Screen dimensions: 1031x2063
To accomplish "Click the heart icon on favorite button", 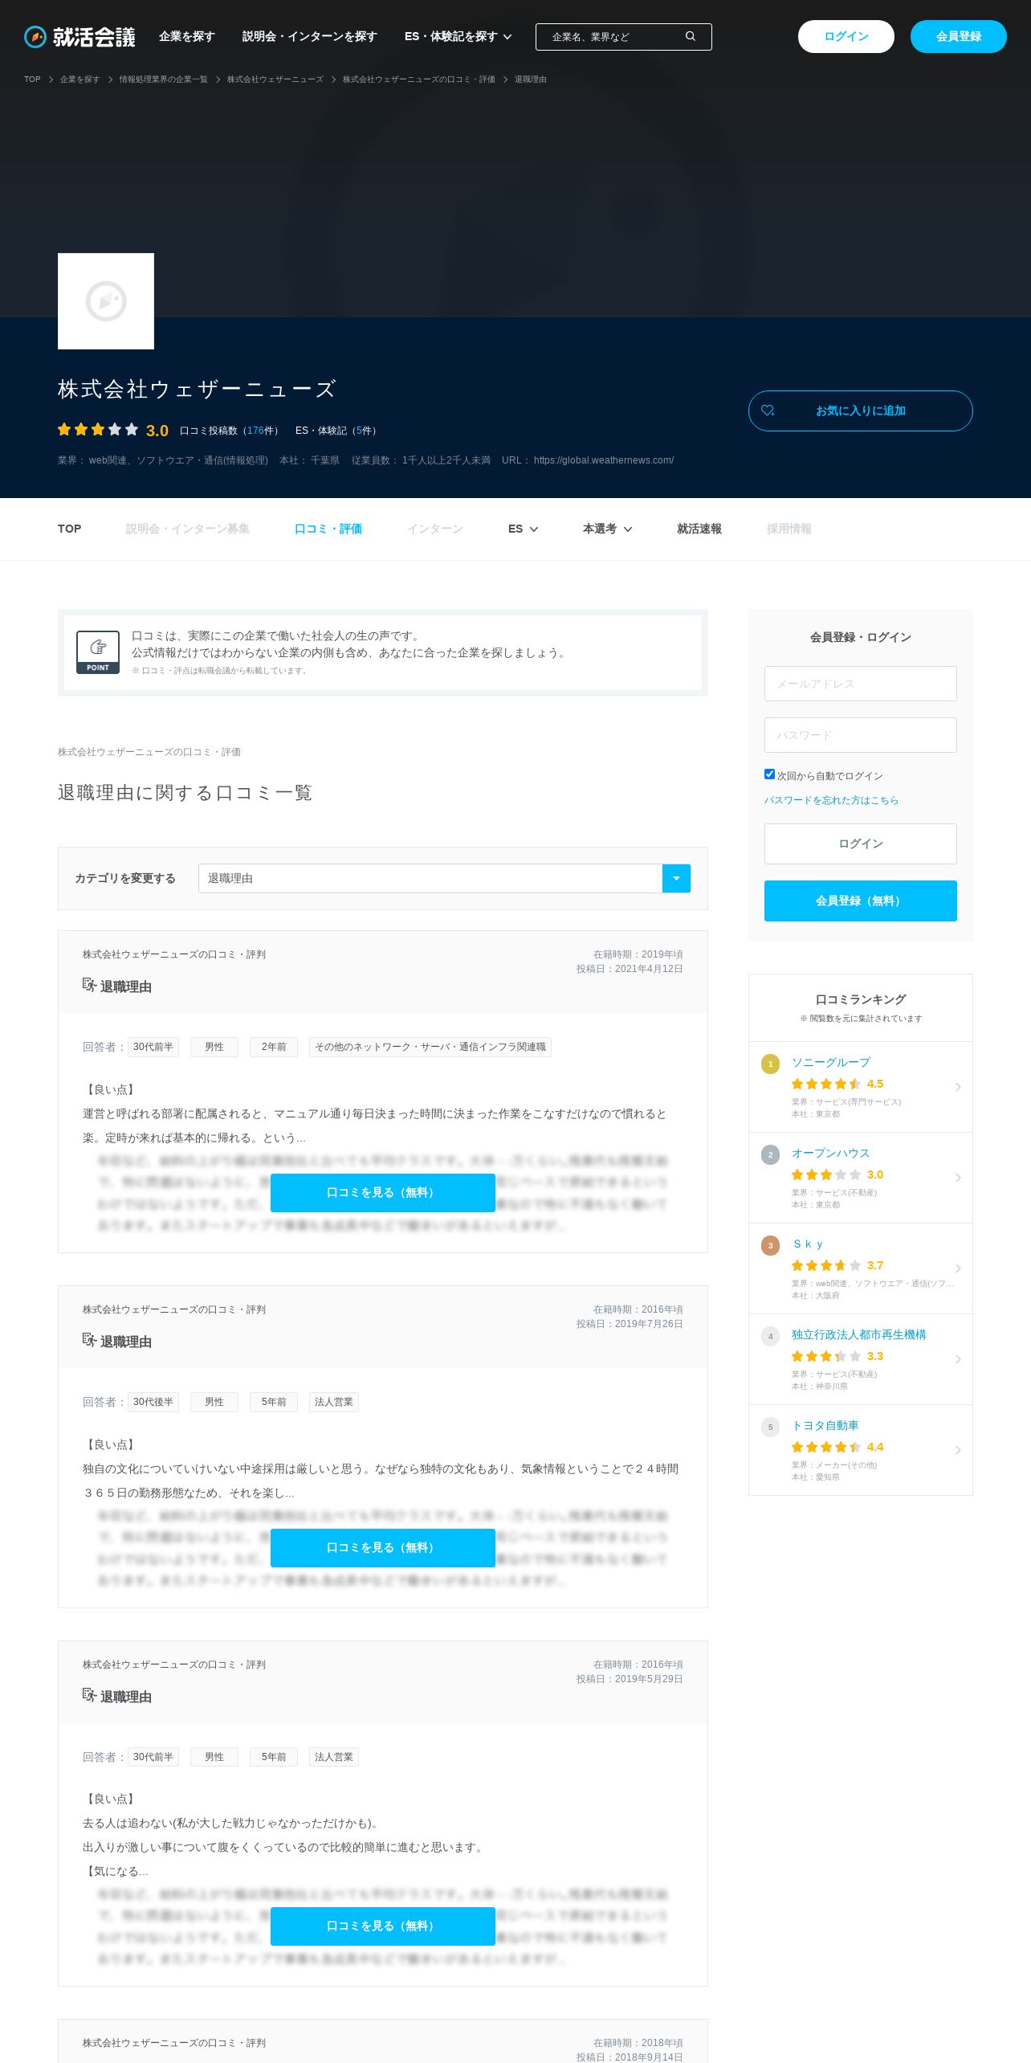I will (768, 411).
